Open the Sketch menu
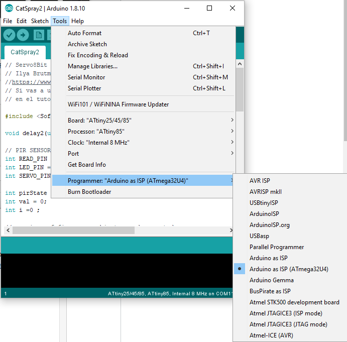 coord(40,21)
